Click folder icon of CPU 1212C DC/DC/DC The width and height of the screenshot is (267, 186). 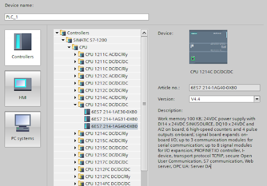pyautogui.click(x=81, y=83)
